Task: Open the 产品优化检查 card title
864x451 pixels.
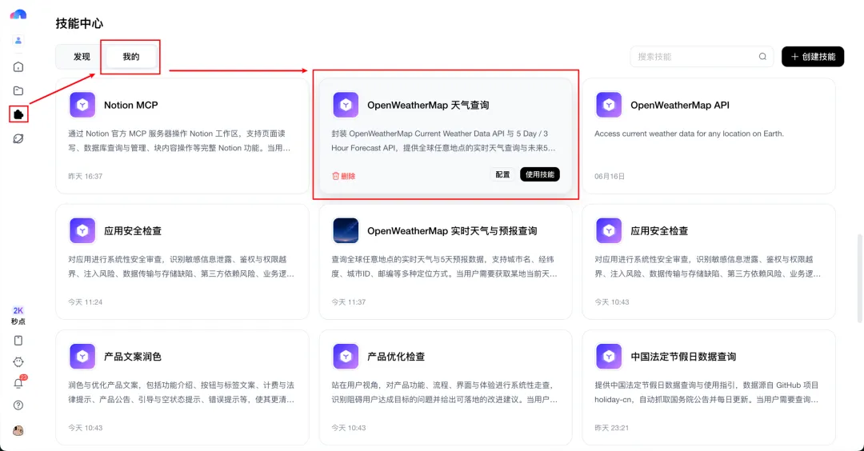Action: [x=396, y=357]
